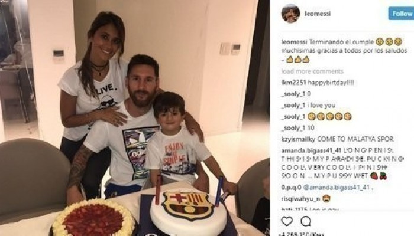The image size is (414, 236).
Task: Open kzyismailky commenter profile
Action: click(x=298, y=139)
